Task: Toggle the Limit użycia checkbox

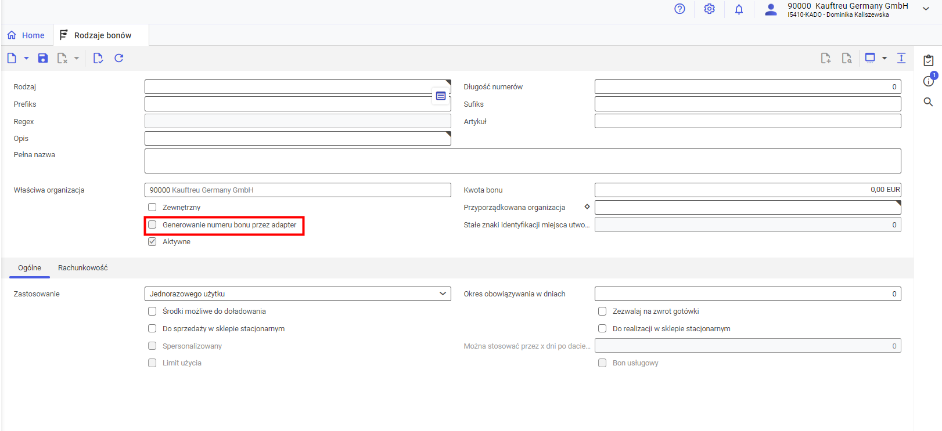Action: pyautogui.click(x=152, y=363)
